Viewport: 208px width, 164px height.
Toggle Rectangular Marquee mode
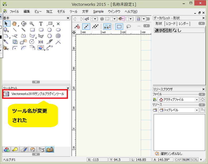coord(119,27)
